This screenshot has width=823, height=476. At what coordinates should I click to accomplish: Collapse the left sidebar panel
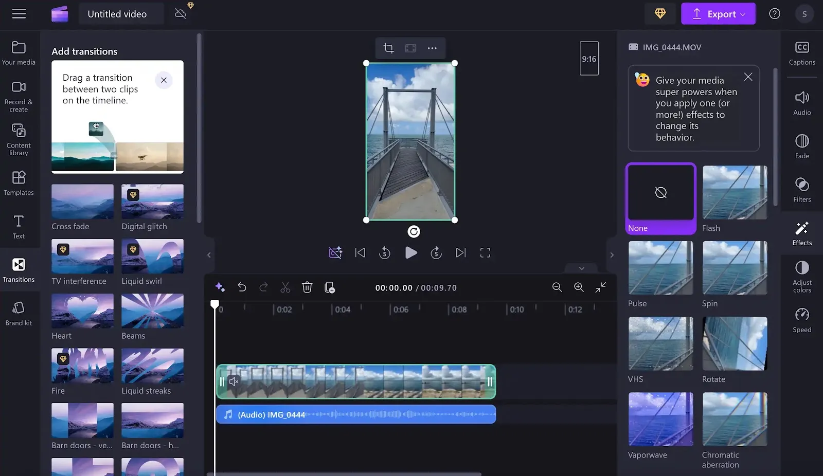[209, 255]
